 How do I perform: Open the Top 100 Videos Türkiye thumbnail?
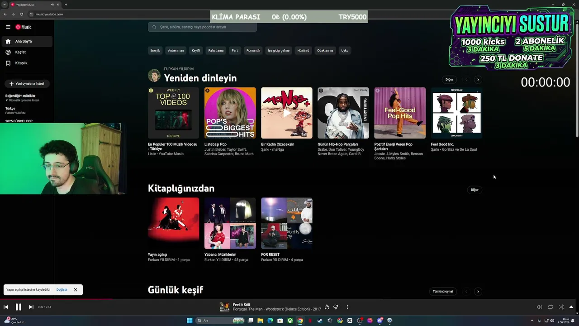coord(173,113)
